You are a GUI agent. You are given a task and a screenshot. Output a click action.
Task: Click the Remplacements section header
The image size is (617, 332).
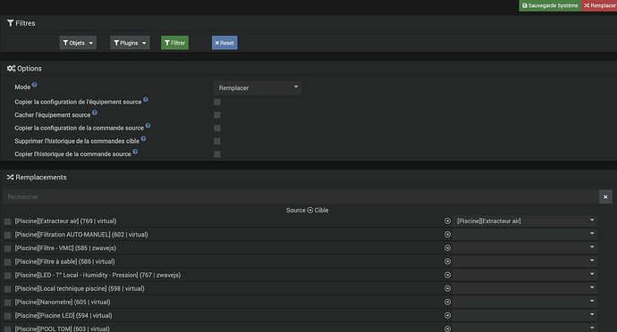click(x=37, y=178)
